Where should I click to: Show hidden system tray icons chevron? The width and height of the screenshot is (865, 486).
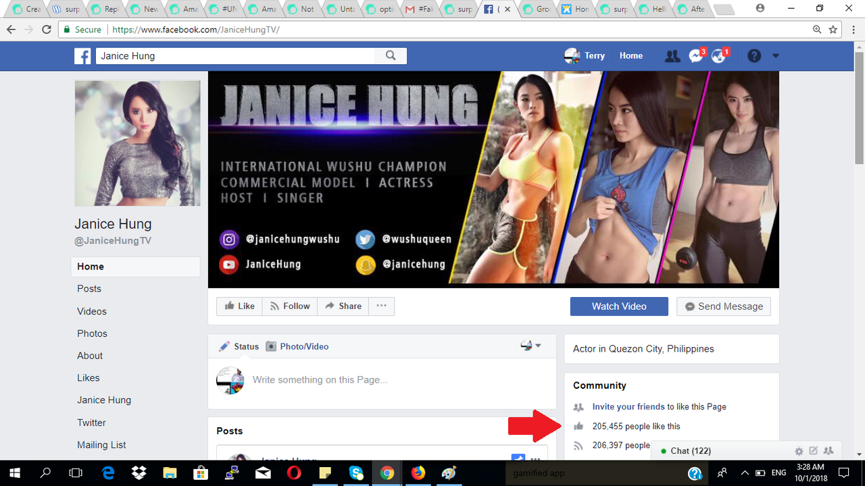pos(745,473)
